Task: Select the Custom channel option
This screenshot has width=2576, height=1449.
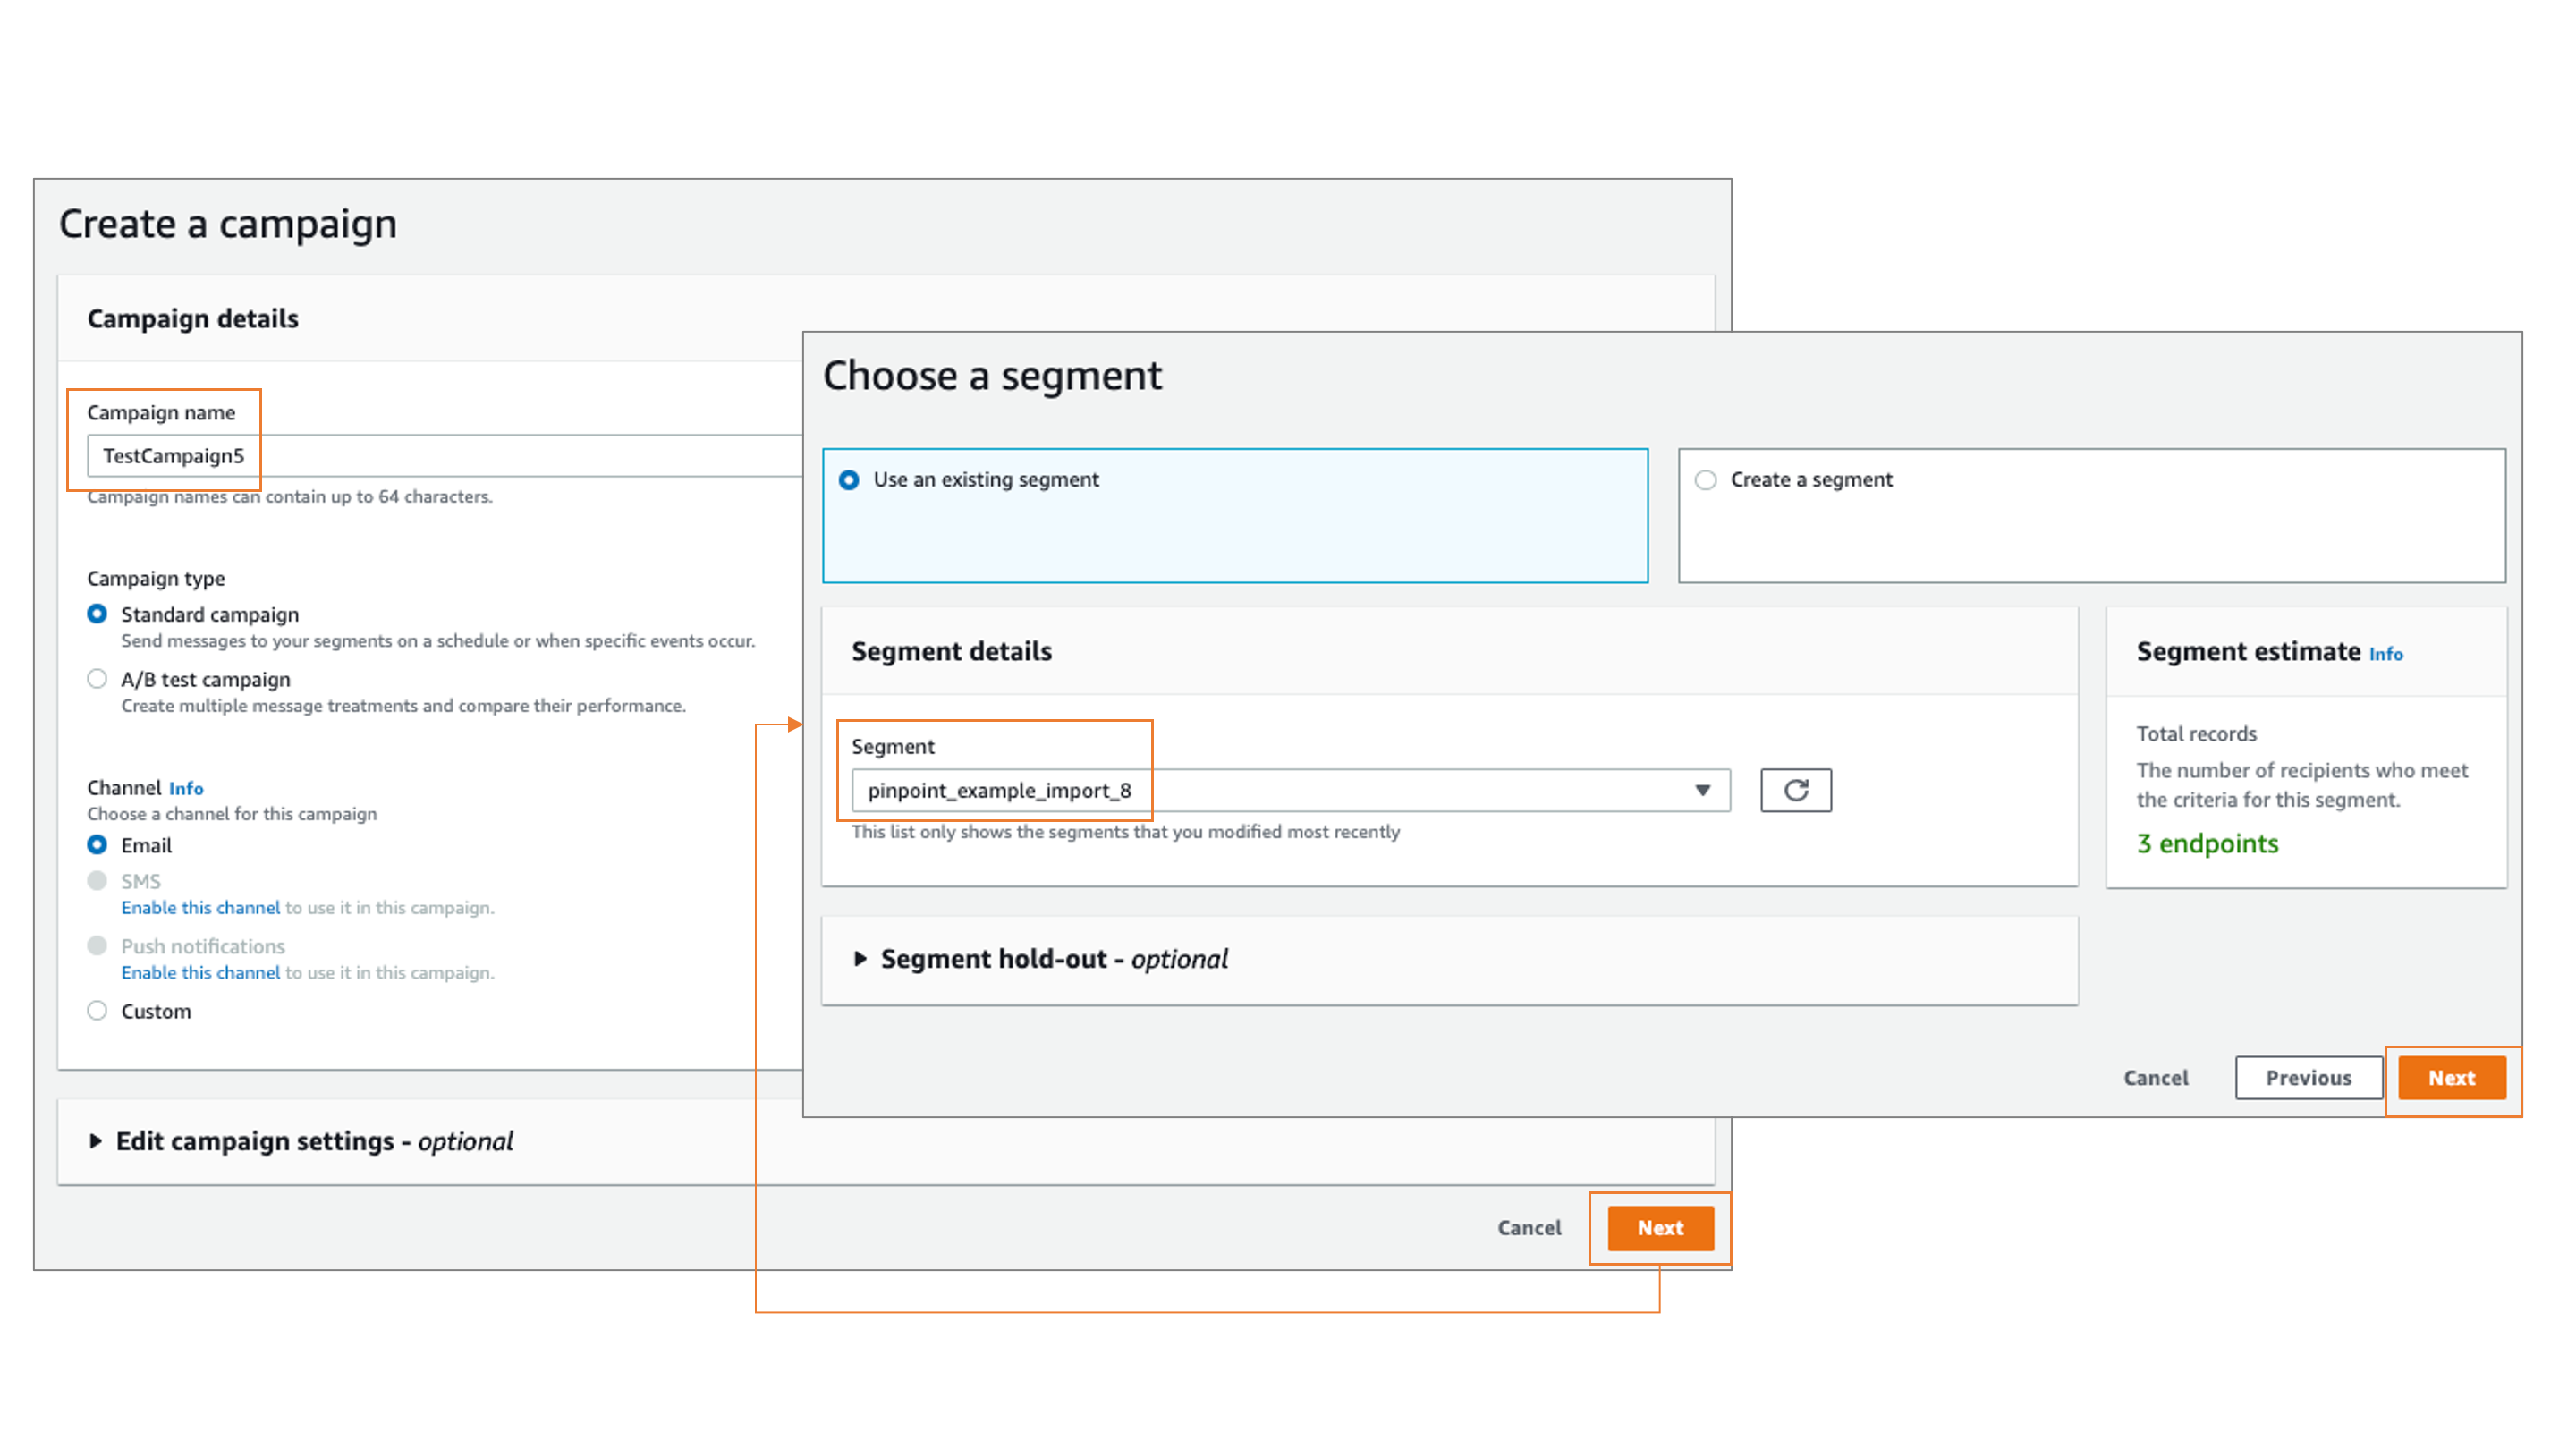Action: tap(97, 1010)
